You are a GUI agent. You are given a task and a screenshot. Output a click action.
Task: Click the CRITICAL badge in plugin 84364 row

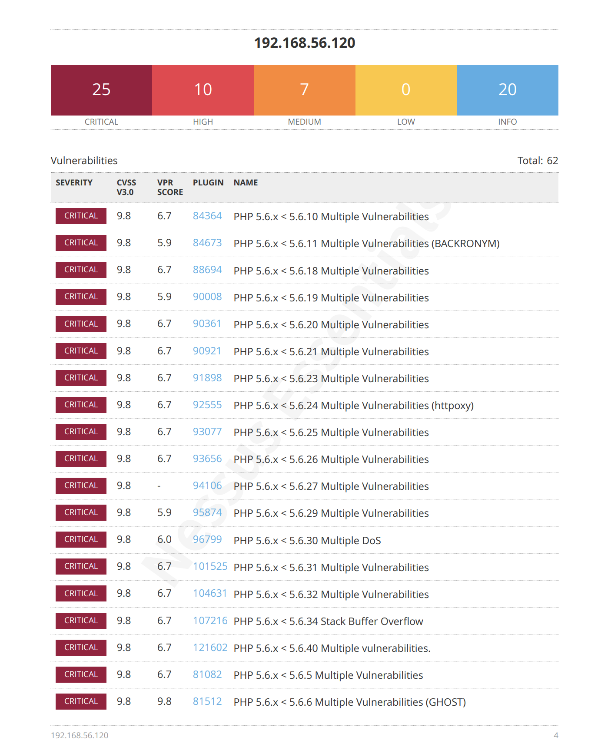point(81,216)
